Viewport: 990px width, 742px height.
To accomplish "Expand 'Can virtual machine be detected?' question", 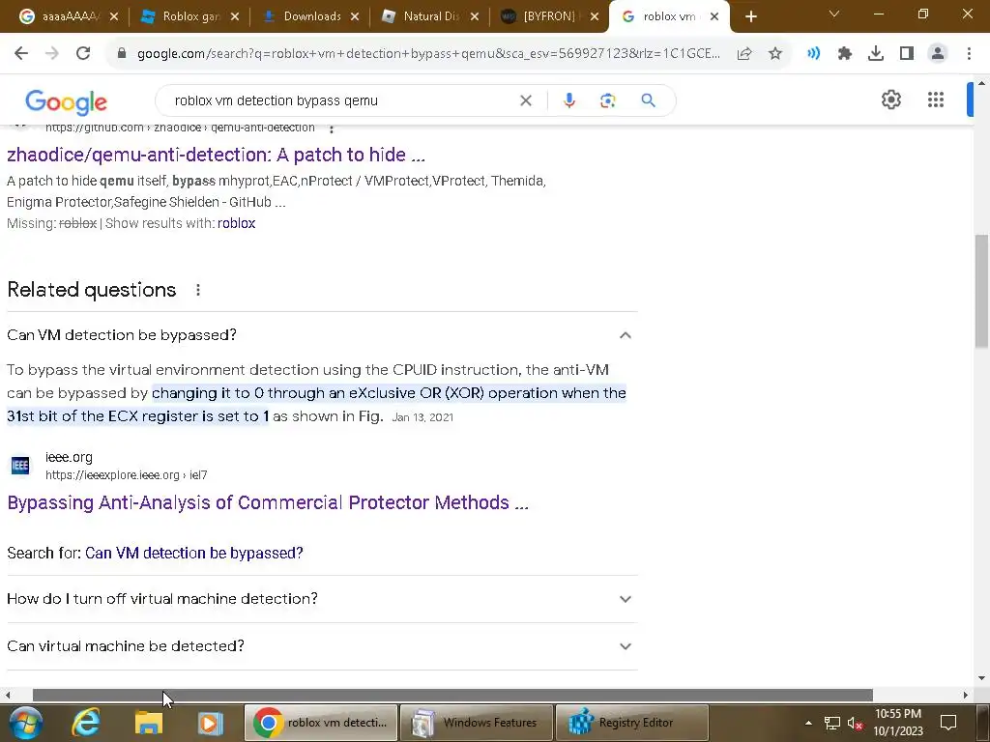I will [322, 646].
